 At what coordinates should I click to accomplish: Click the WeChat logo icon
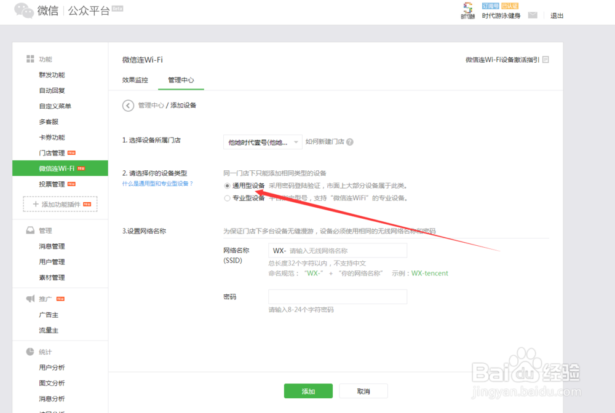tap(24, 10)
